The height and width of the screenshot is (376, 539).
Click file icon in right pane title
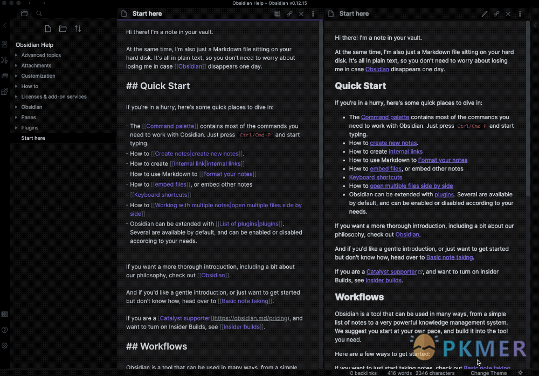[331, 14]
